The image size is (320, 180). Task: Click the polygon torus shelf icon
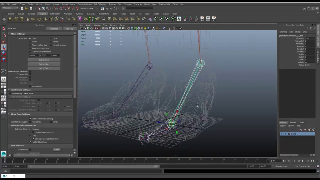39,19
